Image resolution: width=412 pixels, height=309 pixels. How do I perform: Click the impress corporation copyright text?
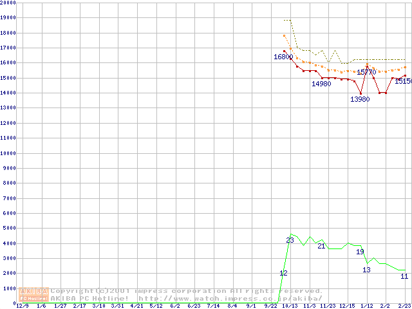click(187, 291)
